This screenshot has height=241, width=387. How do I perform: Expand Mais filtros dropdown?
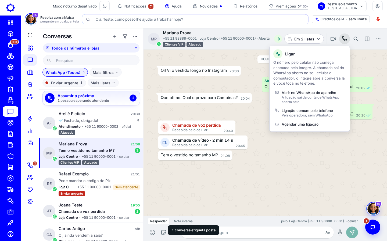[x=105, y=72]
